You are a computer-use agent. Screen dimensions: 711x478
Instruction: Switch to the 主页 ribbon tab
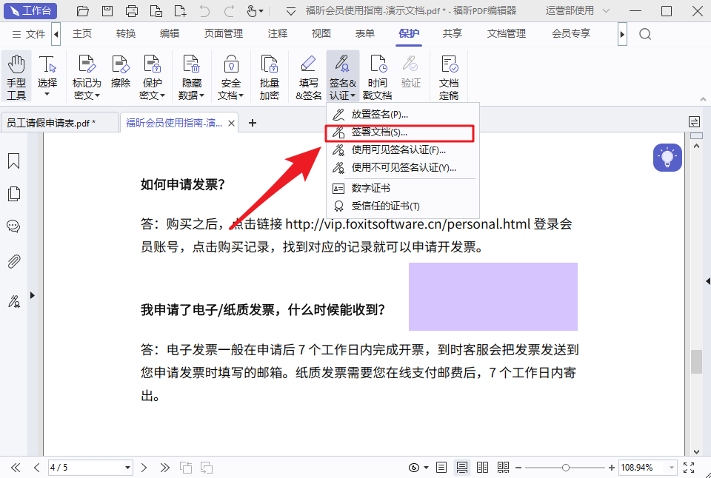[x=82, y=33]
